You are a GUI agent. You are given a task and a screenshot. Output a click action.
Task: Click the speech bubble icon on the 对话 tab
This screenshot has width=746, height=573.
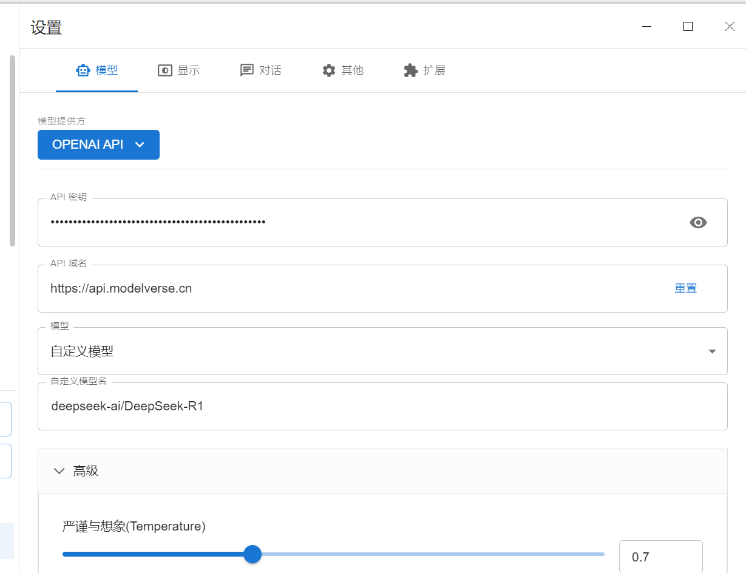coord(246,70)
